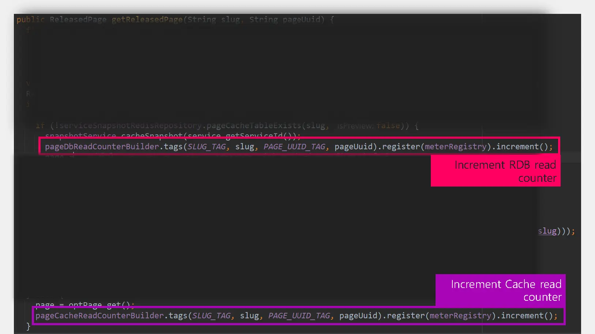This screenshot has width=595, height=334.
Task: Click the getReleasedPage method name
Action: point(147,20)
